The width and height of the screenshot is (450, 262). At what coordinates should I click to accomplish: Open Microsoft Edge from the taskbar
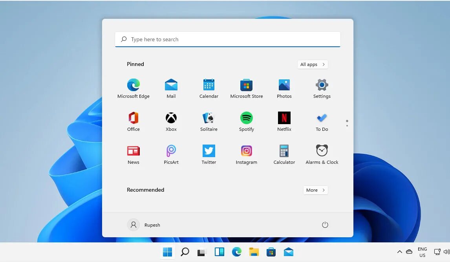[x=236, y=252]
